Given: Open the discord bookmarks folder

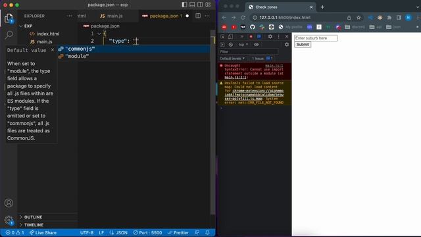Looking at the screenshot, I should [x=355, y=27].
